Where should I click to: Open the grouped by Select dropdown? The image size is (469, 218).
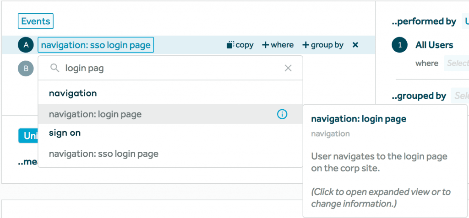460,96
